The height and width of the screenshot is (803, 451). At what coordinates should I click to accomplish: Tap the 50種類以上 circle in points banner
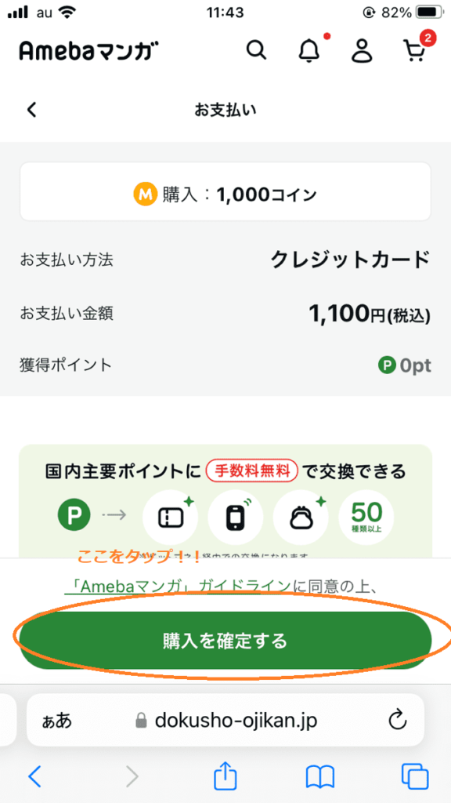[x=366, y=519]
